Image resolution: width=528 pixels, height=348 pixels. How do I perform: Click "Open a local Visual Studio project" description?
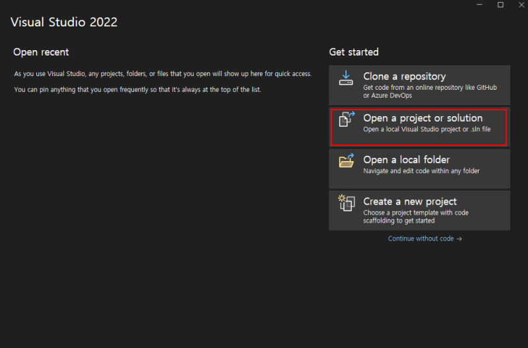pos(426,129)
